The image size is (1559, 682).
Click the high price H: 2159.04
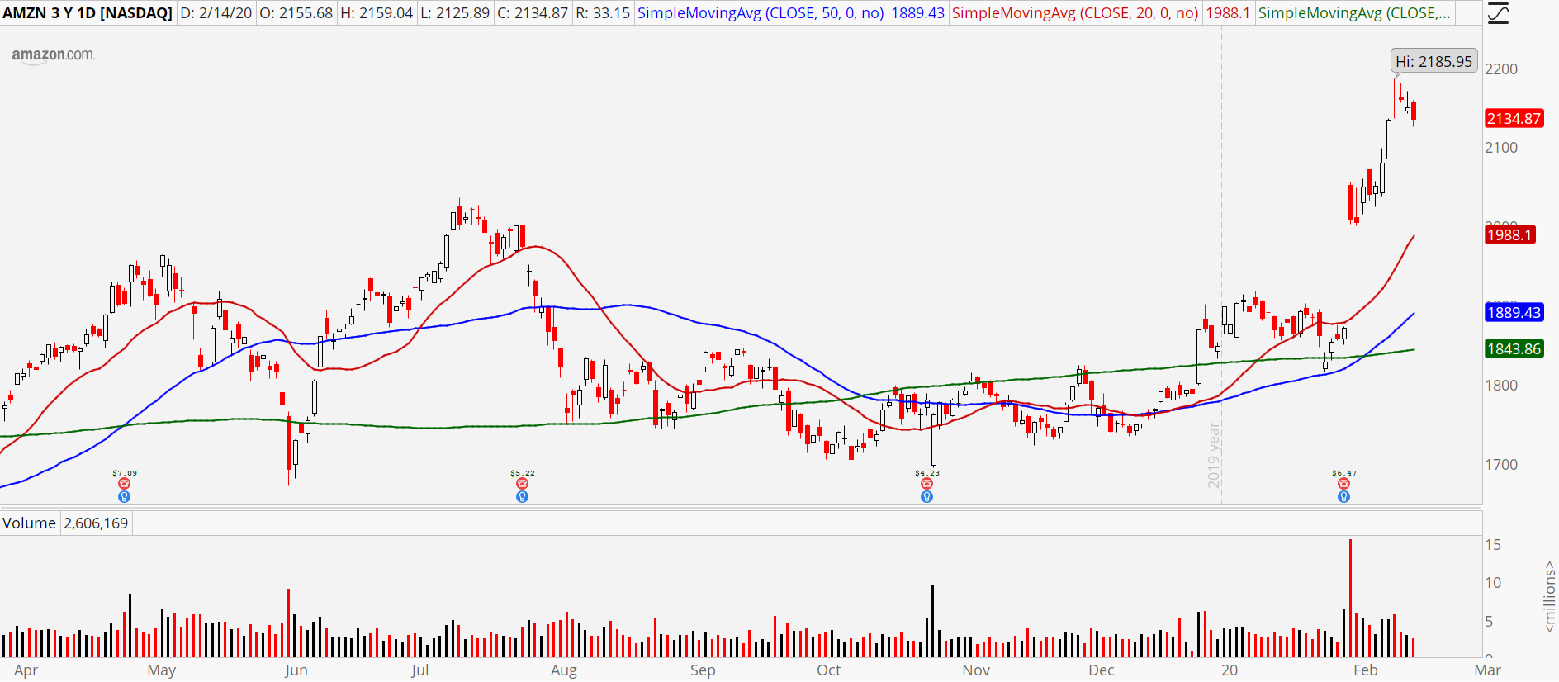coord(377,13)
